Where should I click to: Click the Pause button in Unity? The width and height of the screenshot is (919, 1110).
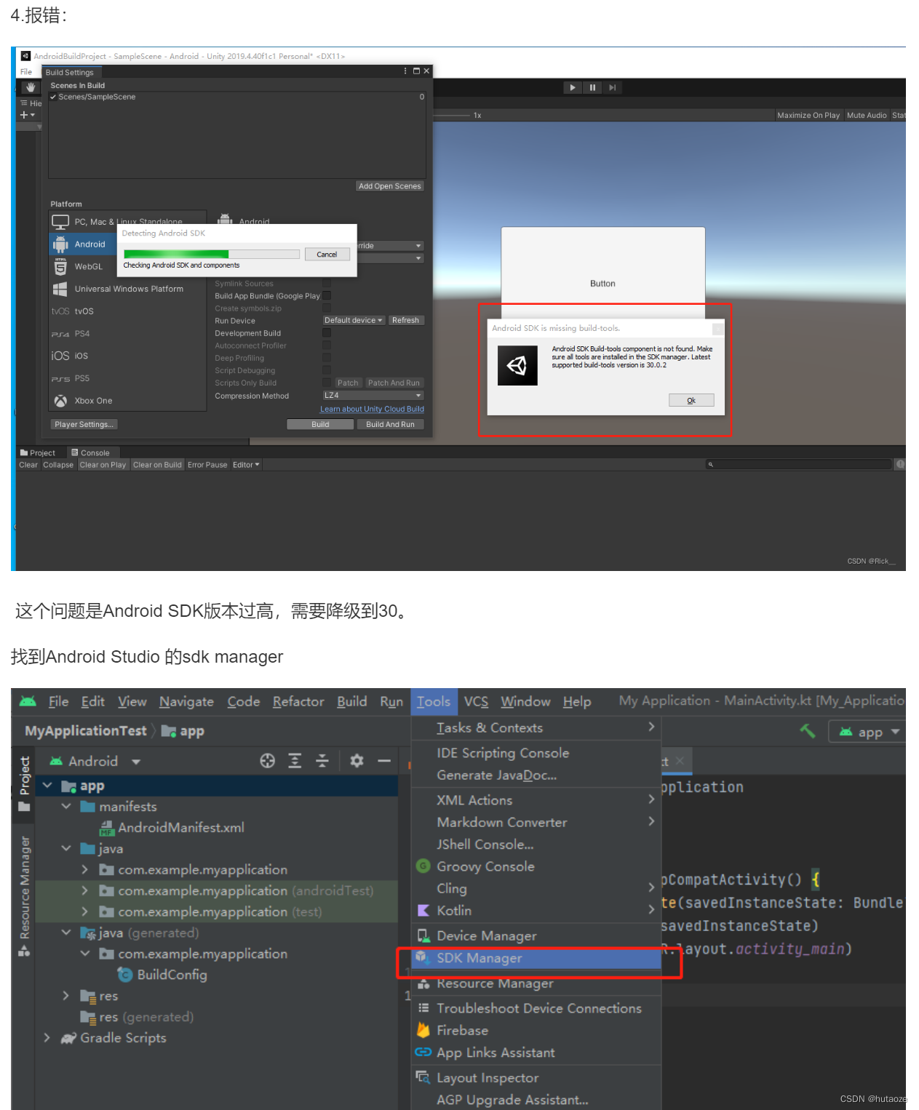tap(592, 87)
